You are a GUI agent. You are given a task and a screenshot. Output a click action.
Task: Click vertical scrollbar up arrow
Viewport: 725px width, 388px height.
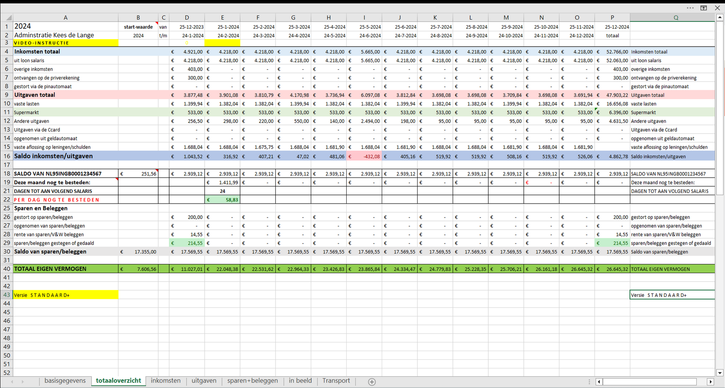click(720, 17)
